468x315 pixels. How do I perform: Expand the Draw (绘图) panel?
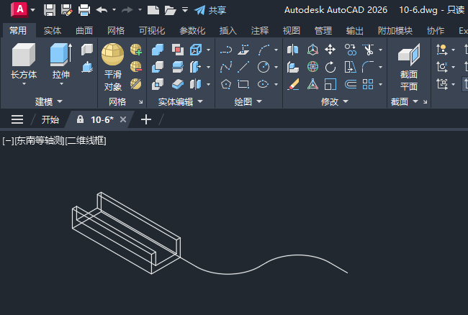248,101
